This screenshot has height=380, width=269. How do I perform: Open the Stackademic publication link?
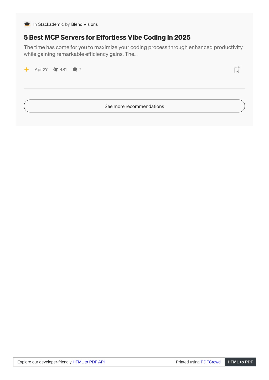51,24
